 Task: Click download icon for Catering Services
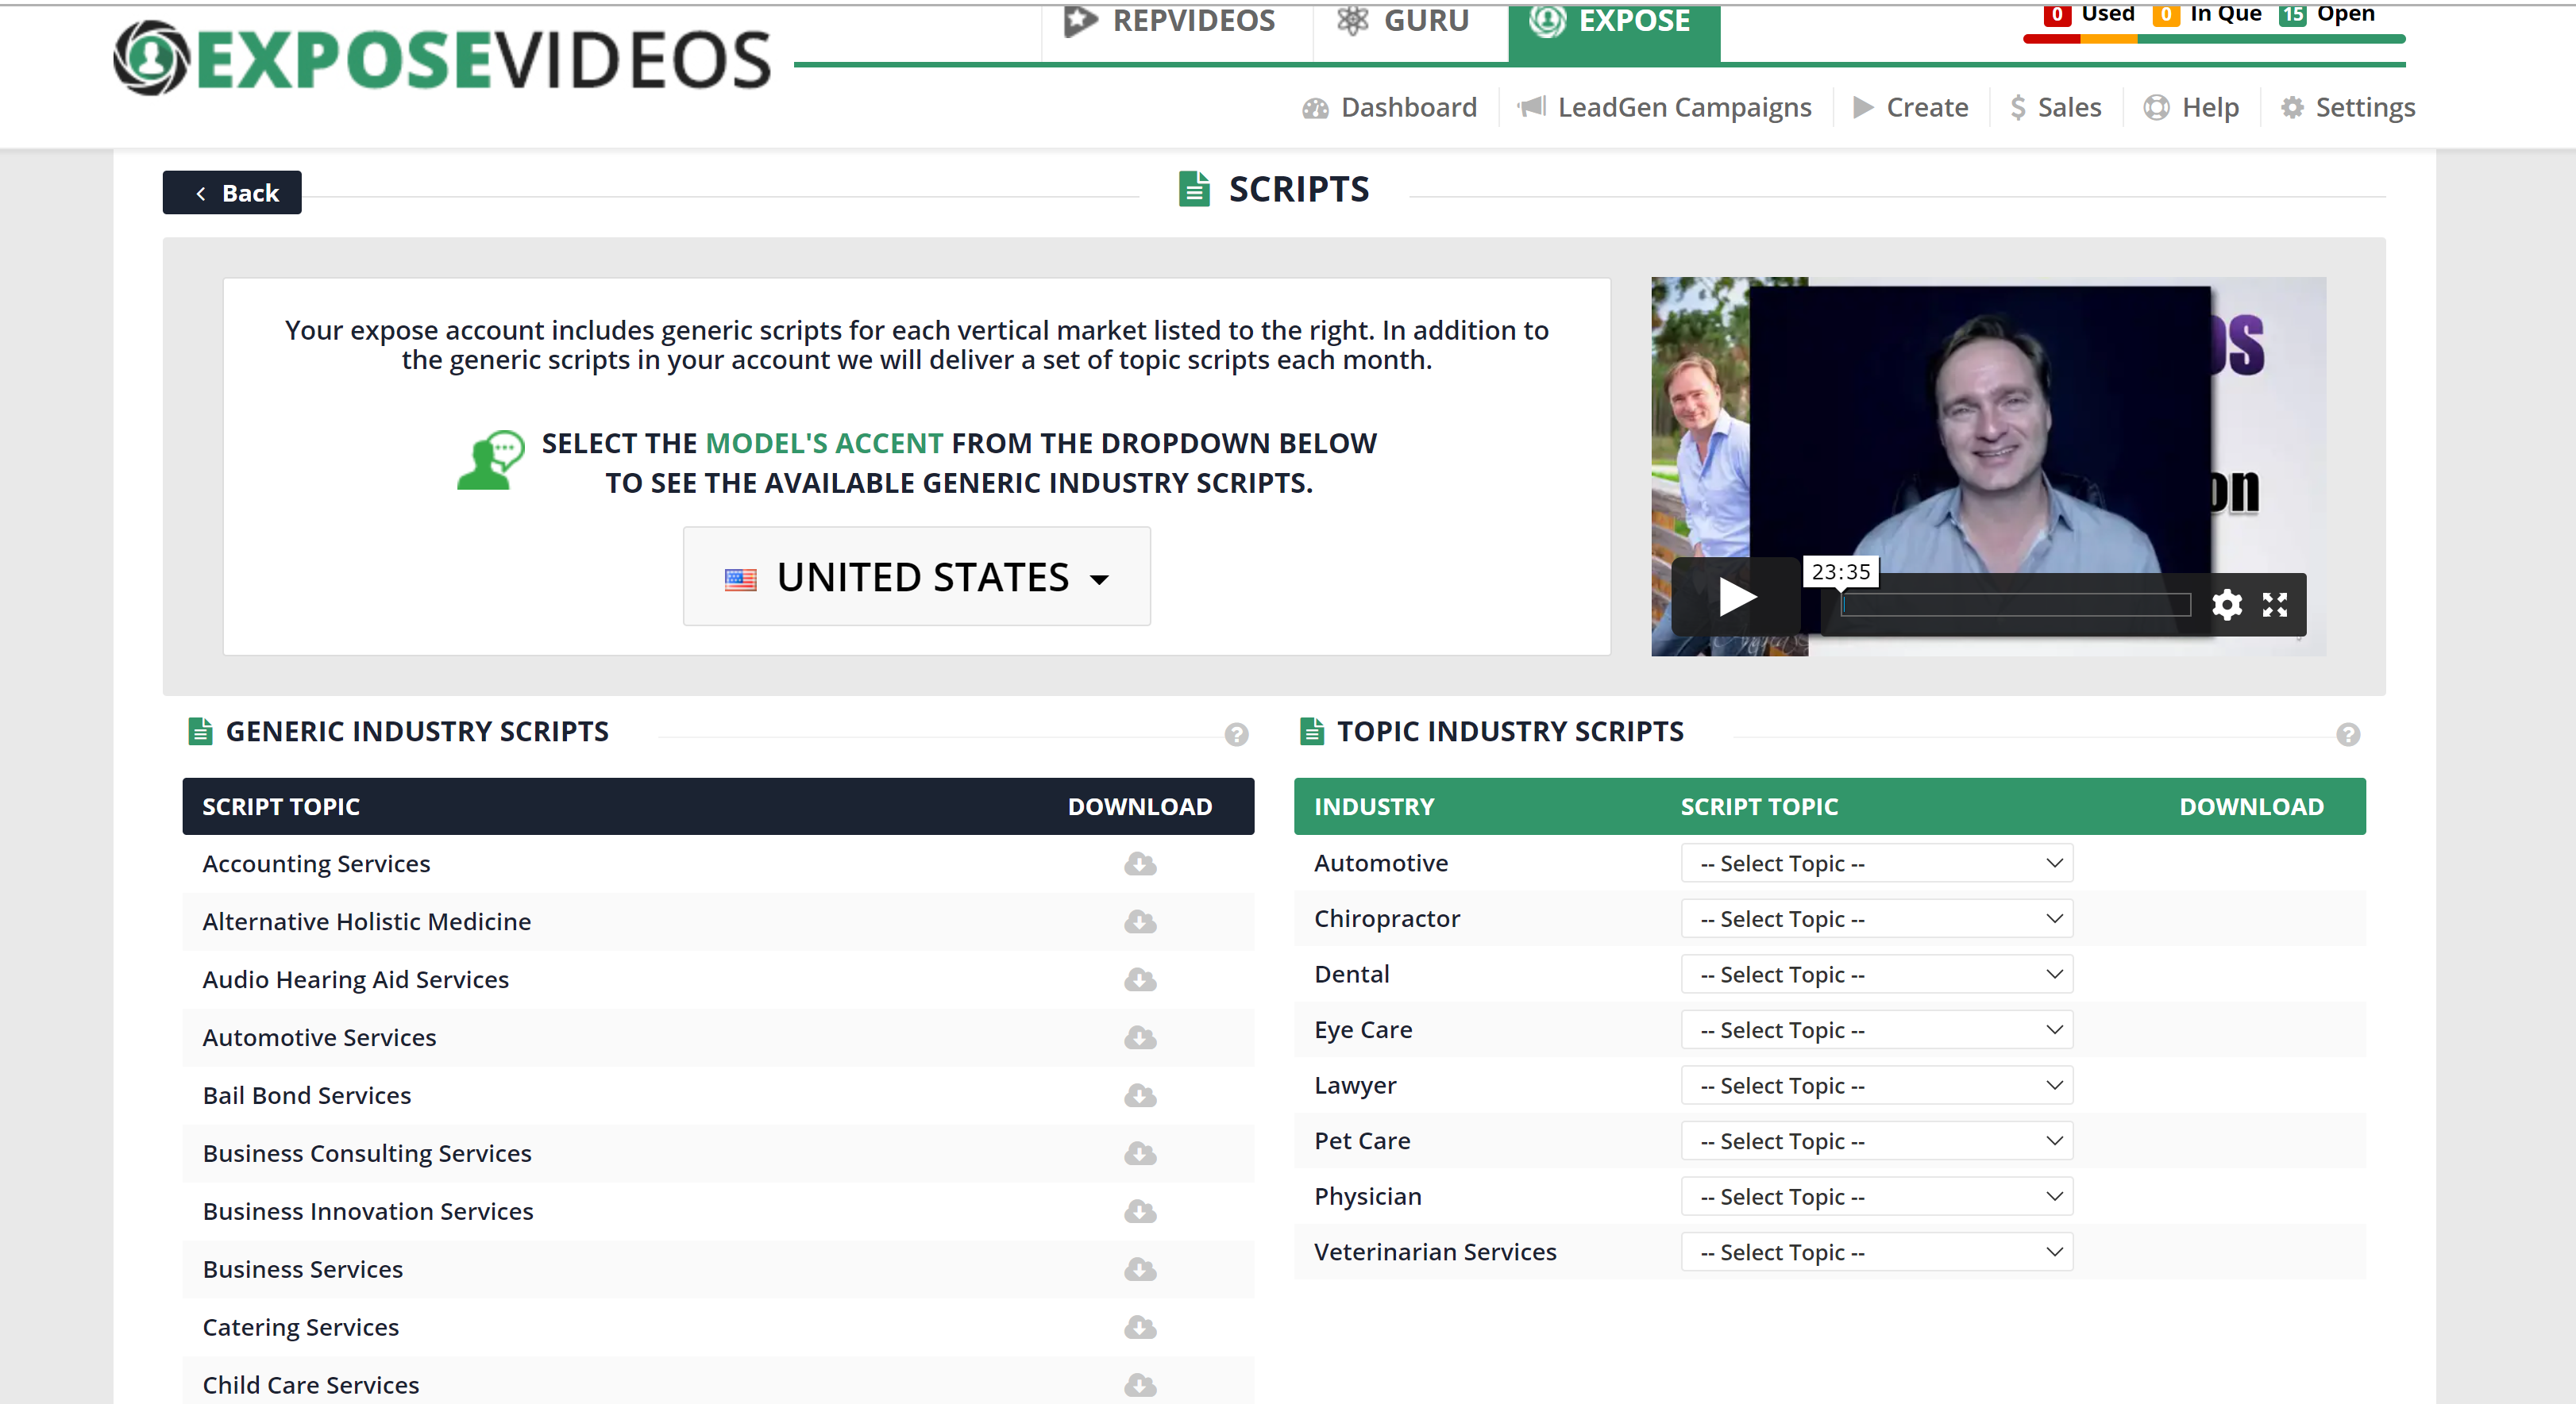[x=1139, y=1327]
